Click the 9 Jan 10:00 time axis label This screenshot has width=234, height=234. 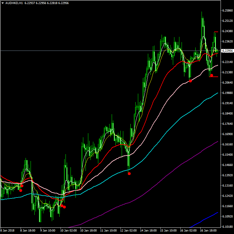click(x=48, y=231)
